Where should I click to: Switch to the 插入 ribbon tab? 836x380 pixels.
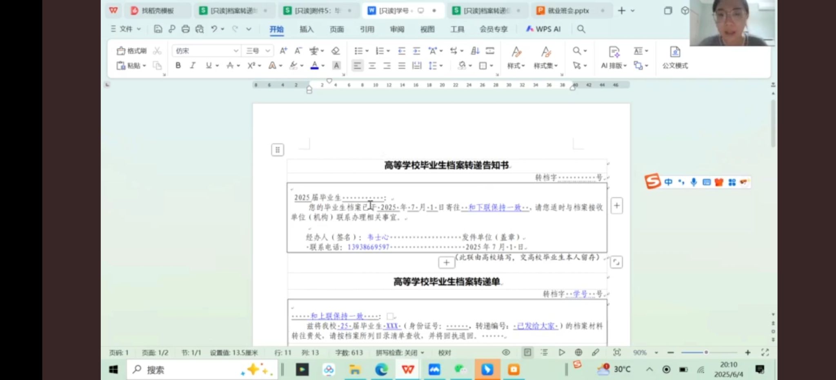point(307,29)
